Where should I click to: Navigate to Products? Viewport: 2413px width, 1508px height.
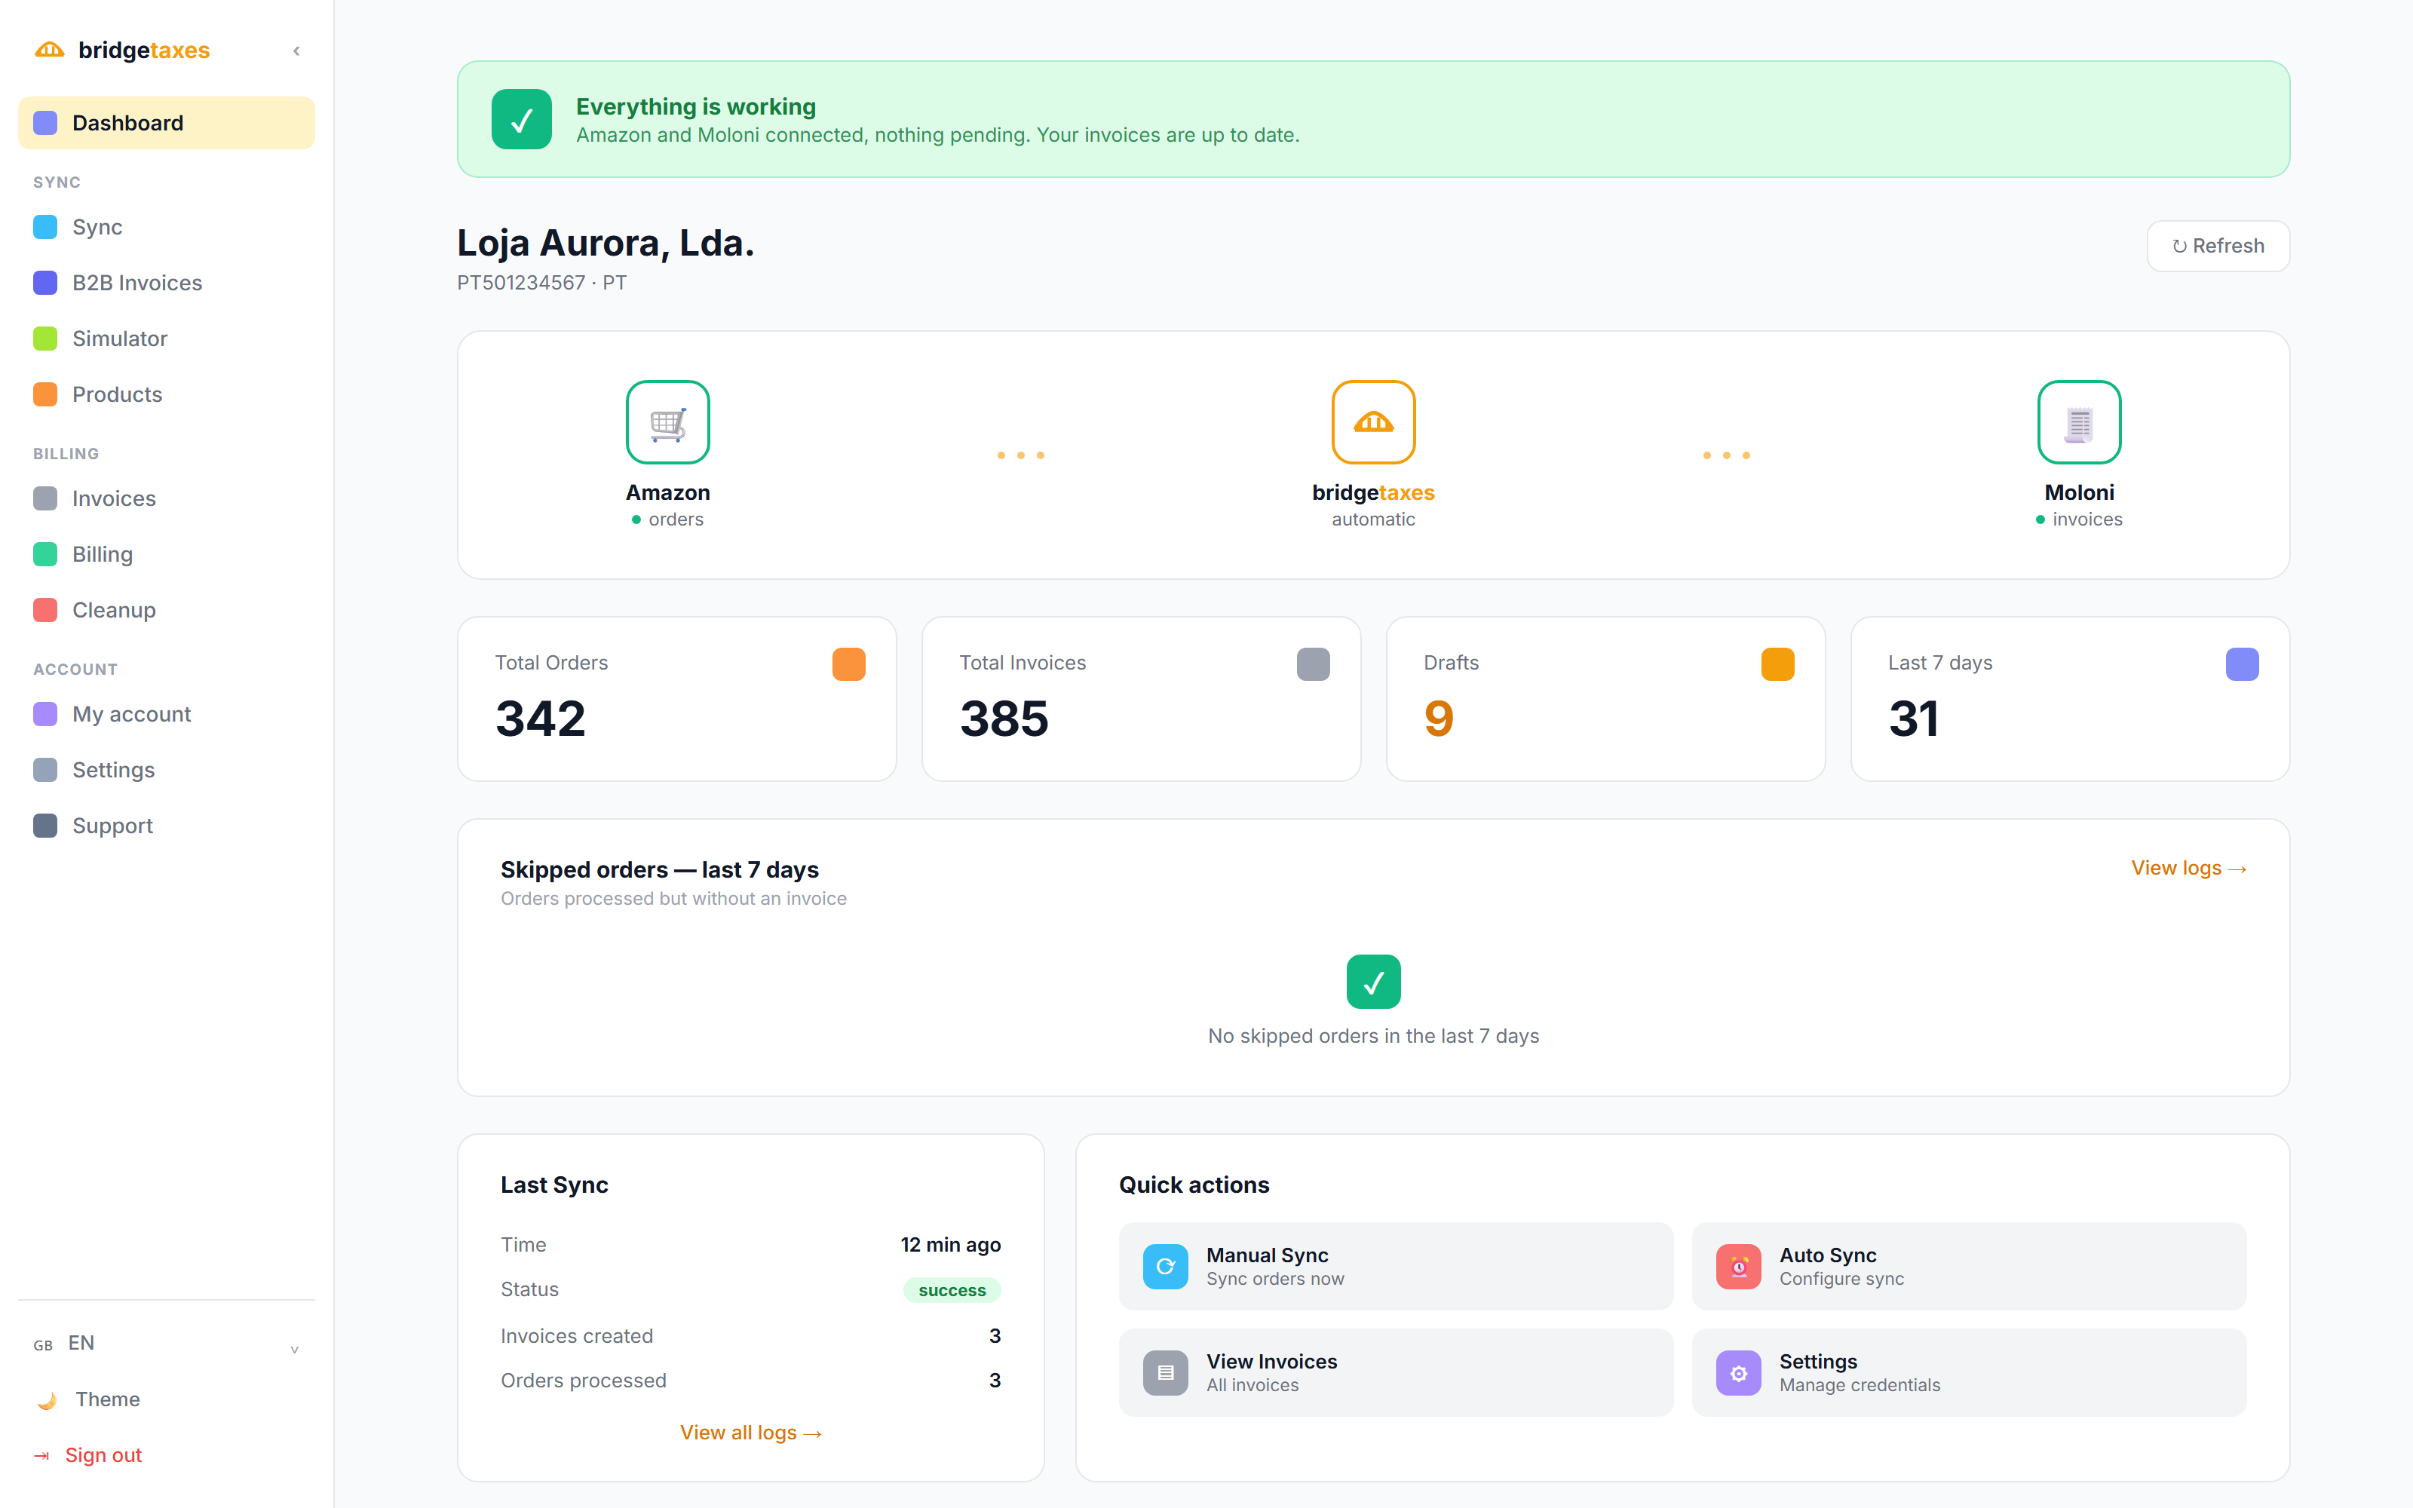(x=167, y=394)
